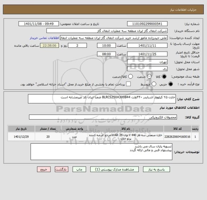Click the تاریخ نیاز column header
Viewport: 207px width, 200px height.
pyautogui.click(x=21, y=129)
